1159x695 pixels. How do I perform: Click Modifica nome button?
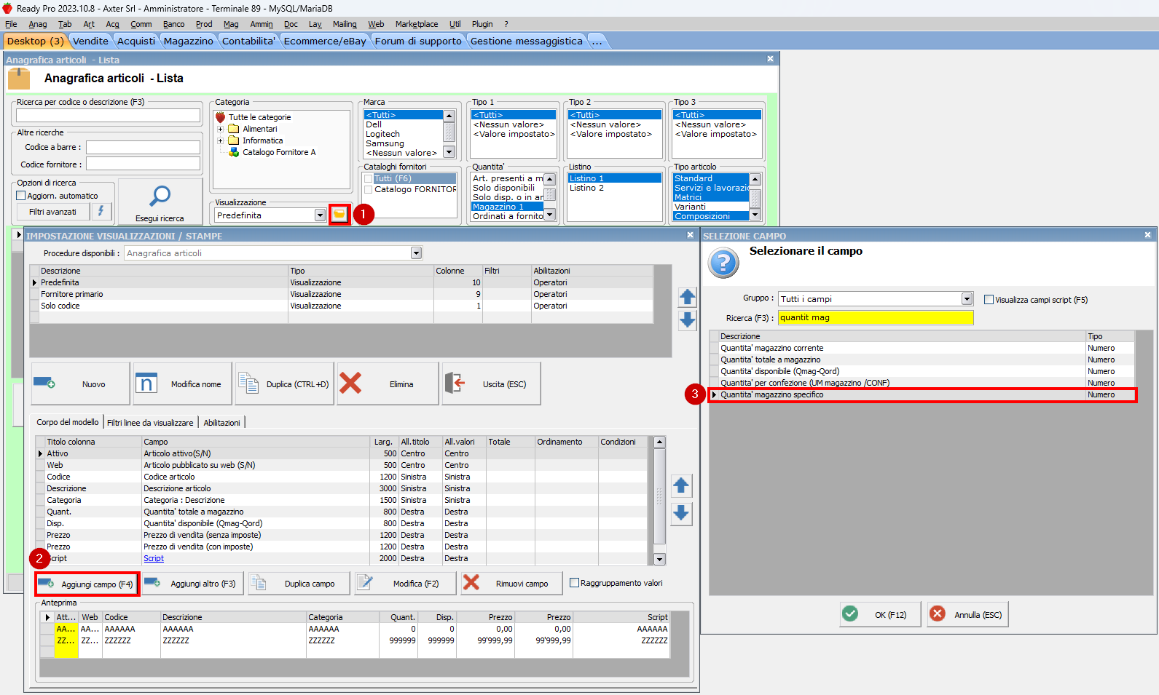coord(182,384)
